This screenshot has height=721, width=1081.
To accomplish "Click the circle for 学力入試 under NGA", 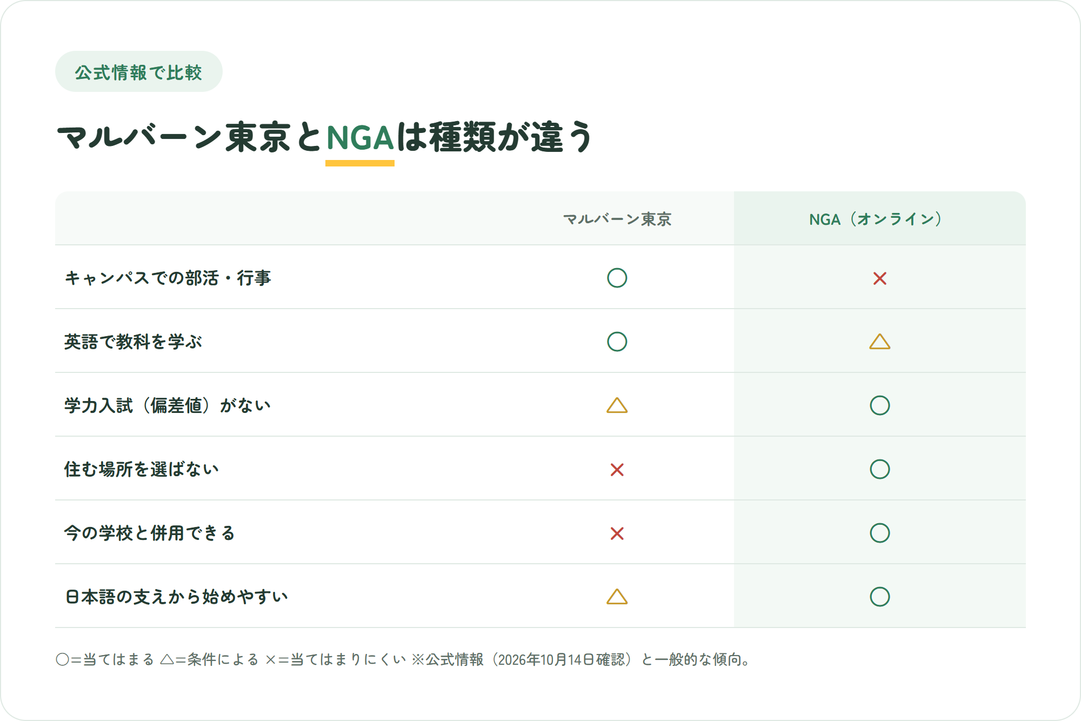I will pyautogui.click(x=879, y=405).
